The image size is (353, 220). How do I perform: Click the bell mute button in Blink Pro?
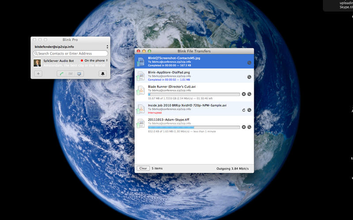click(103, 73)
